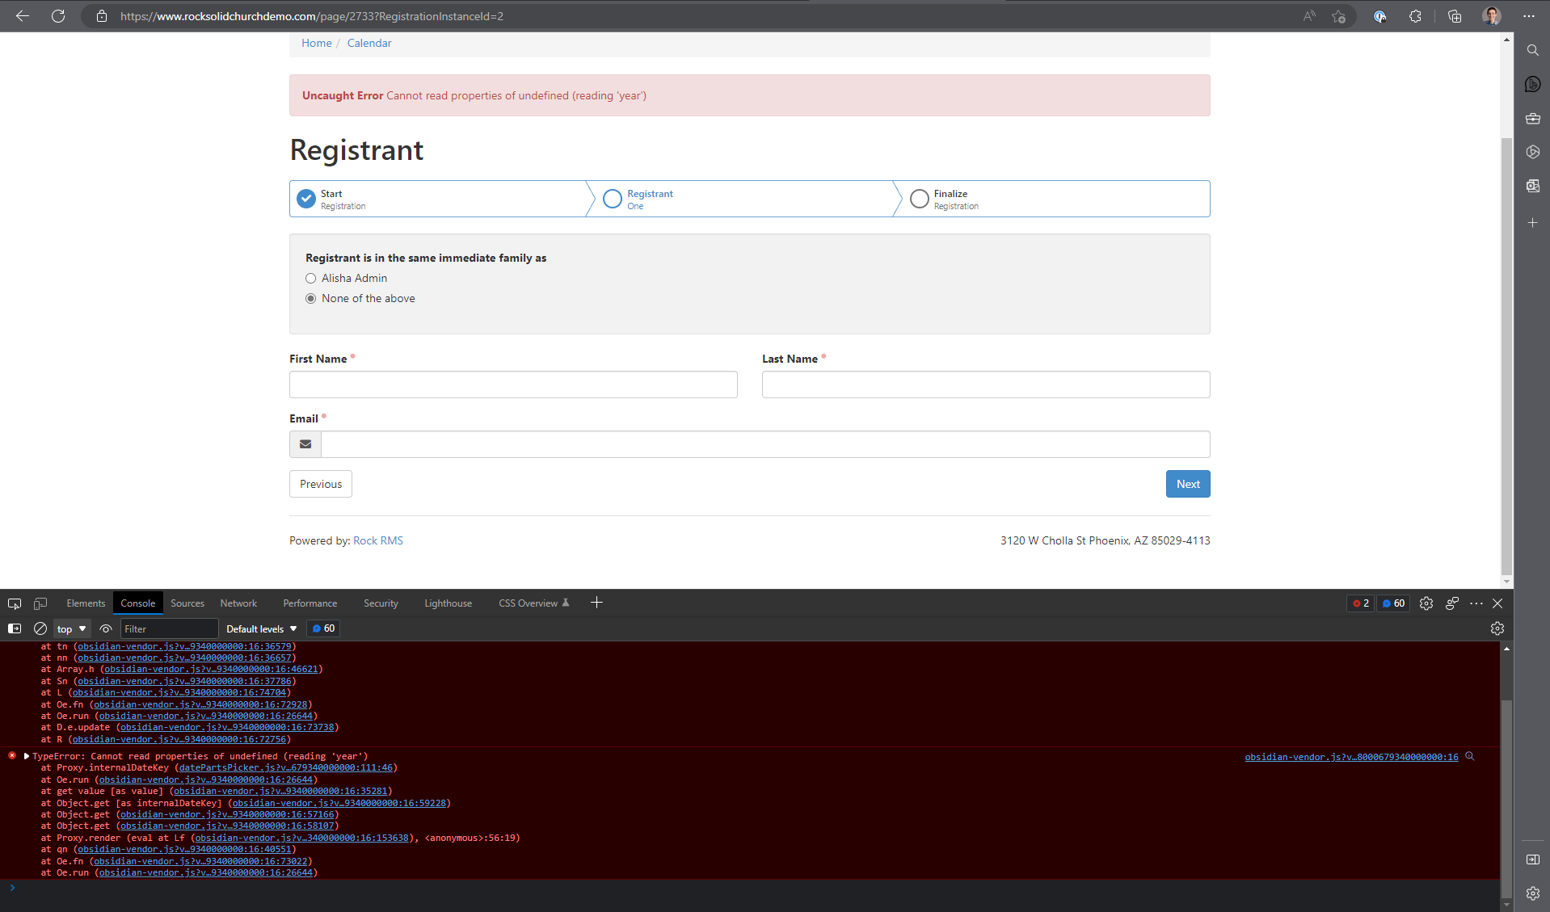Open the Network tab
The image size is (1550, 912).
click(x=238, y=603)
